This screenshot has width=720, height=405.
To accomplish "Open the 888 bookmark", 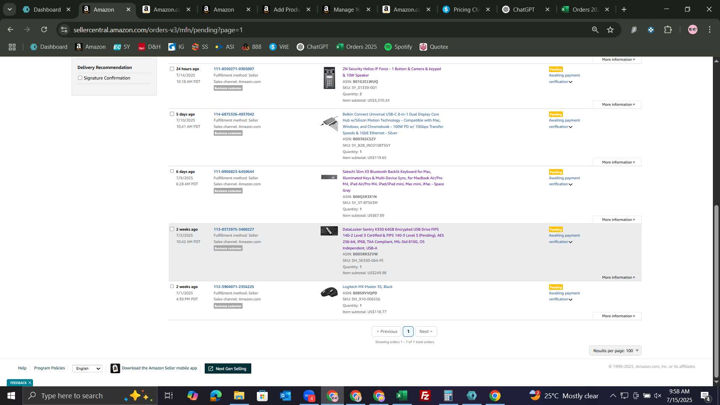I will 252,47.
